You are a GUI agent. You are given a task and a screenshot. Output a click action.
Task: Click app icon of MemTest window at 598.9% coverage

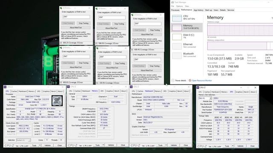(x=97, y=8)
